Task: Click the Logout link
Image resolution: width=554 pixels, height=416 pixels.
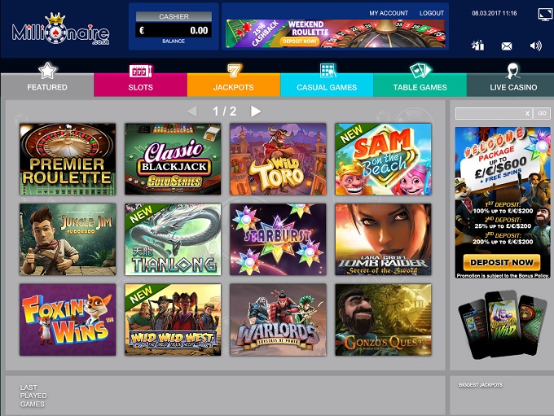Action: coord(432,13)
